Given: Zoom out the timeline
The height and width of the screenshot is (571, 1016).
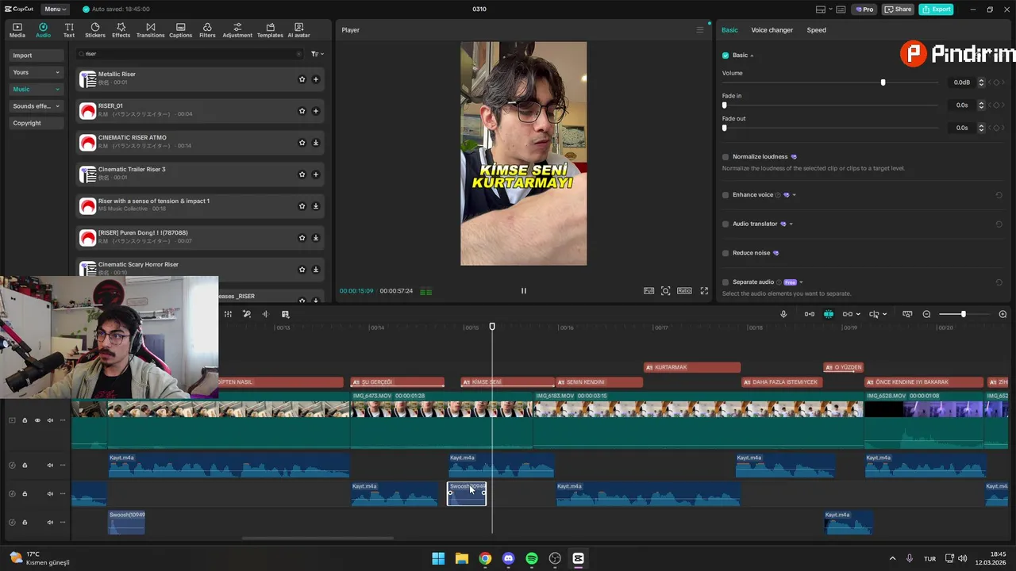Looking at the screenshot, I should [x=926, y=314].
